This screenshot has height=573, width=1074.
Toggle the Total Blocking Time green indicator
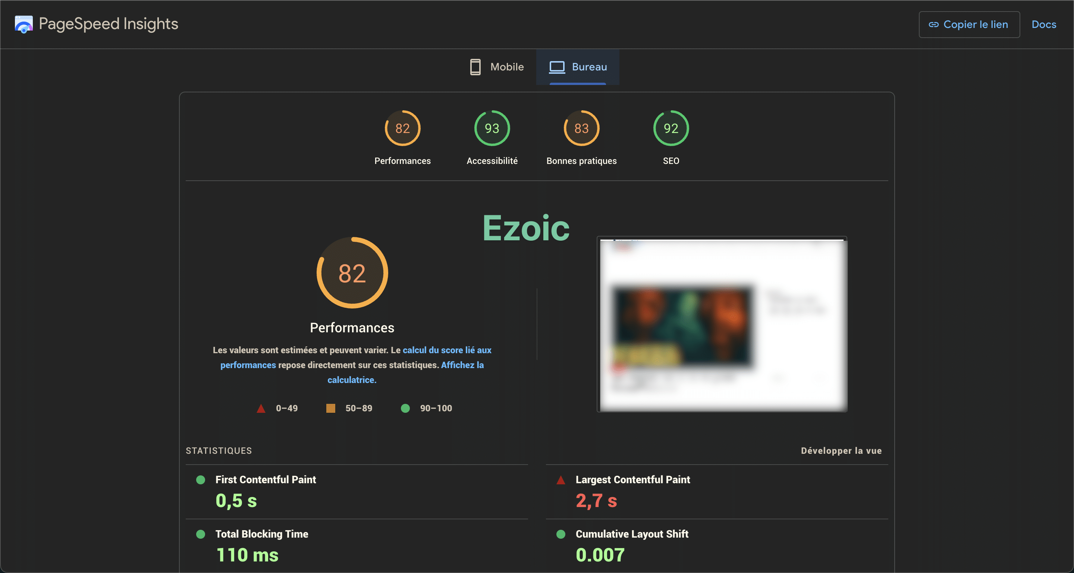(x=201, y=534)
